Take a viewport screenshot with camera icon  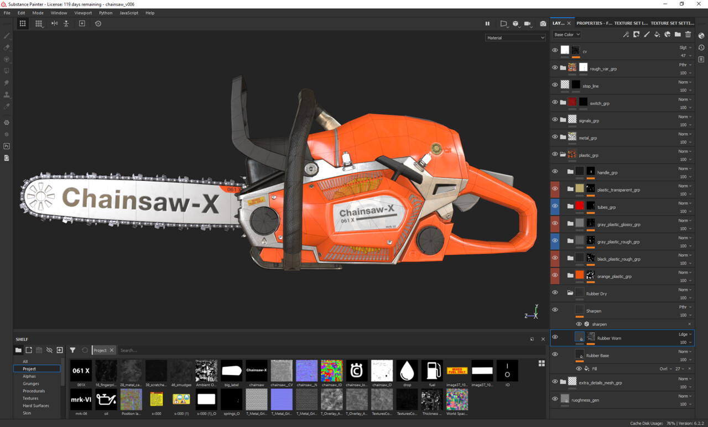point(543,24)
